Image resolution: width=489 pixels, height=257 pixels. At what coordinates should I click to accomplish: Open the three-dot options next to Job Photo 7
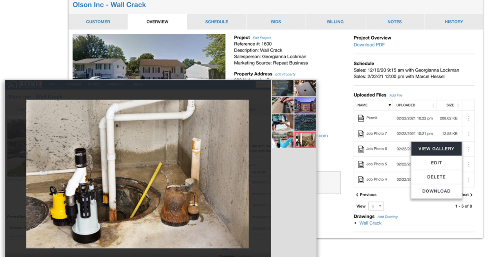pyautogui.click(x=469, y=133)
